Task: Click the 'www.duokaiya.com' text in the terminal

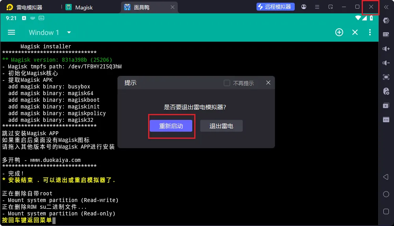Action: 55,160
